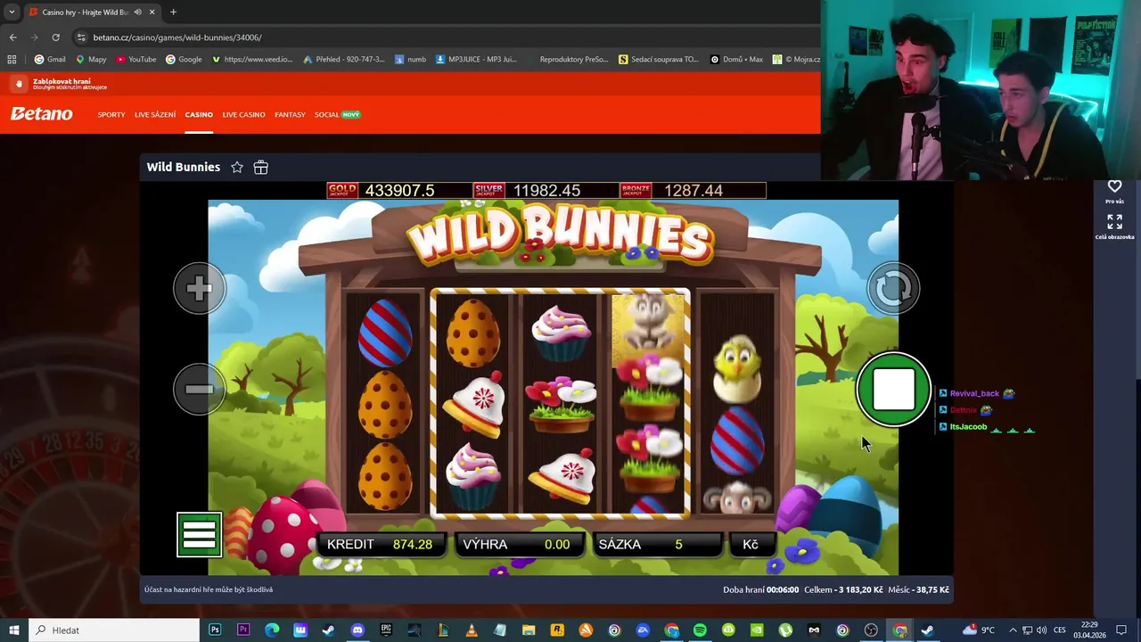Image resolution: width=1141 pixels, height=642 pixels.
Task: Open a new browser tab
Action: coord(173,12)
